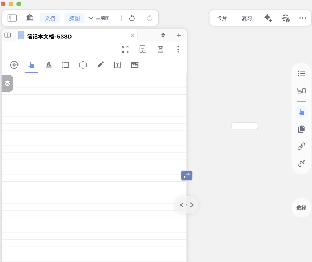Image resolution: width=312 pixels, height=262 pixels.
Task: Click the redo arrow
Action: (x=149, y=18)
